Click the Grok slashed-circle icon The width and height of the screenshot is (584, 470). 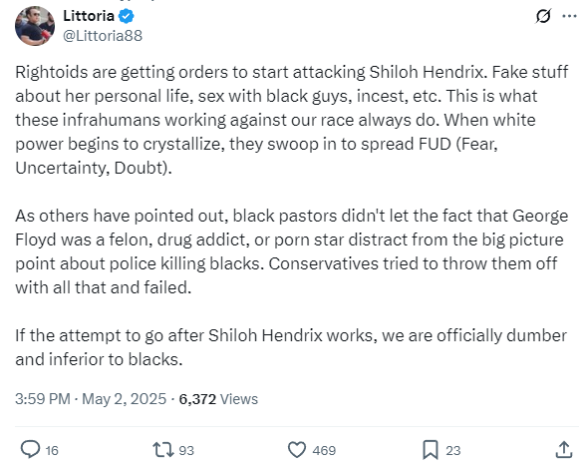tap(543, 16)
